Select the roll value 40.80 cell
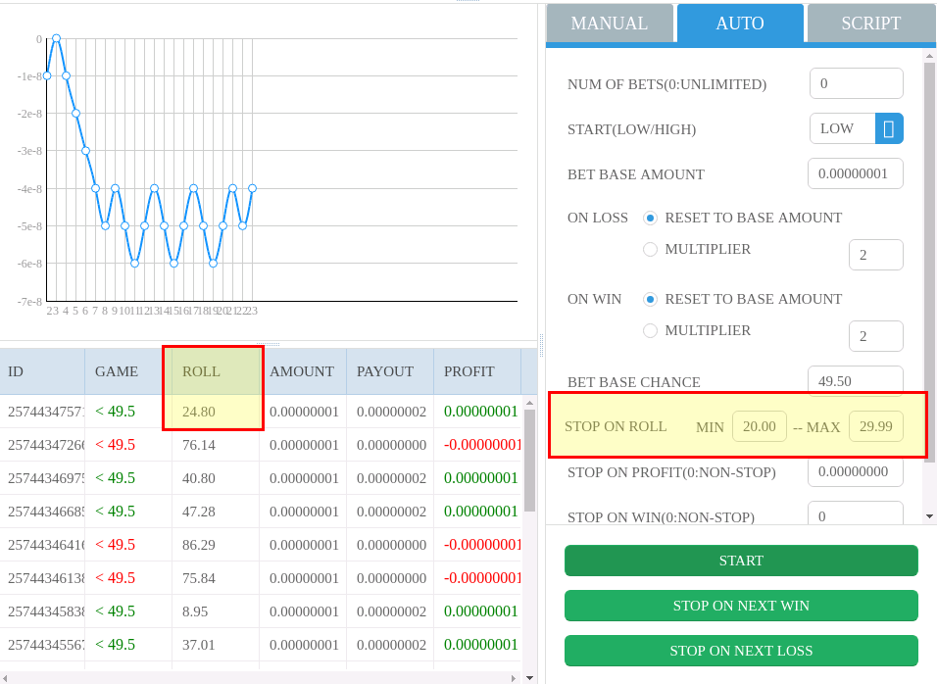937x684 pixels. [x=216, y=478]
